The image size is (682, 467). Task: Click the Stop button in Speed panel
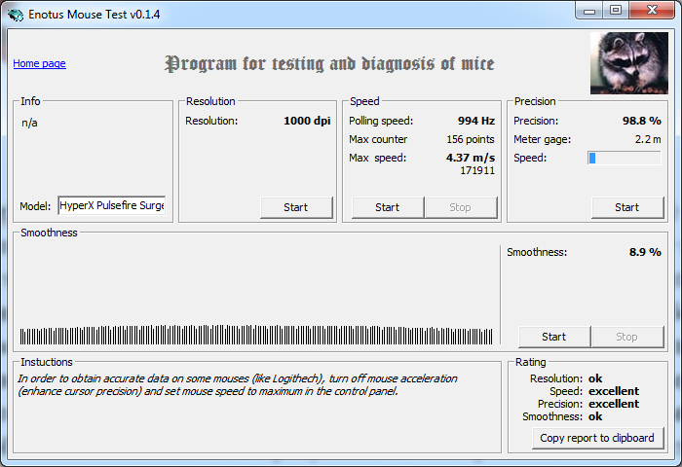(x=461, y=207)
